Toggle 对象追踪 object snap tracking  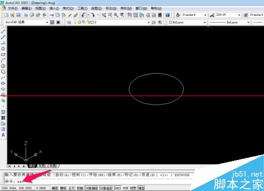pos(107,188)
